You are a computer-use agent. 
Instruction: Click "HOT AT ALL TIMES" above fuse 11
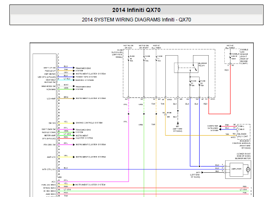[156, 47]
